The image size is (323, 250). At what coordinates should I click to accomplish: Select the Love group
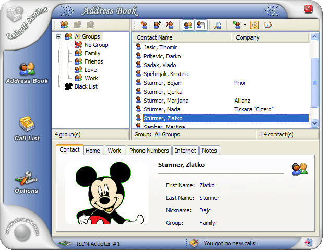point(90,70)
